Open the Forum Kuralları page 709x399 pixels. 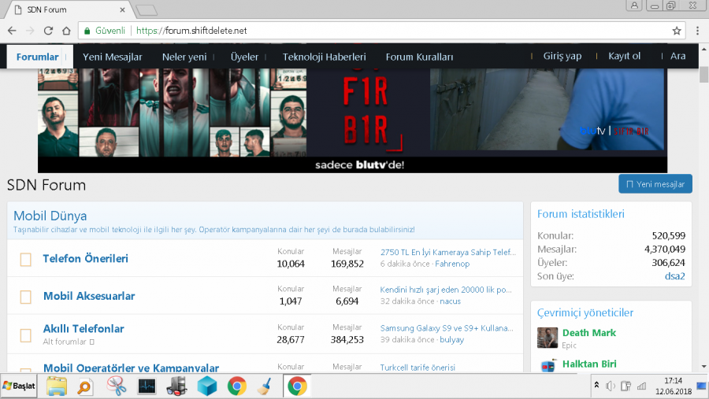419,57
